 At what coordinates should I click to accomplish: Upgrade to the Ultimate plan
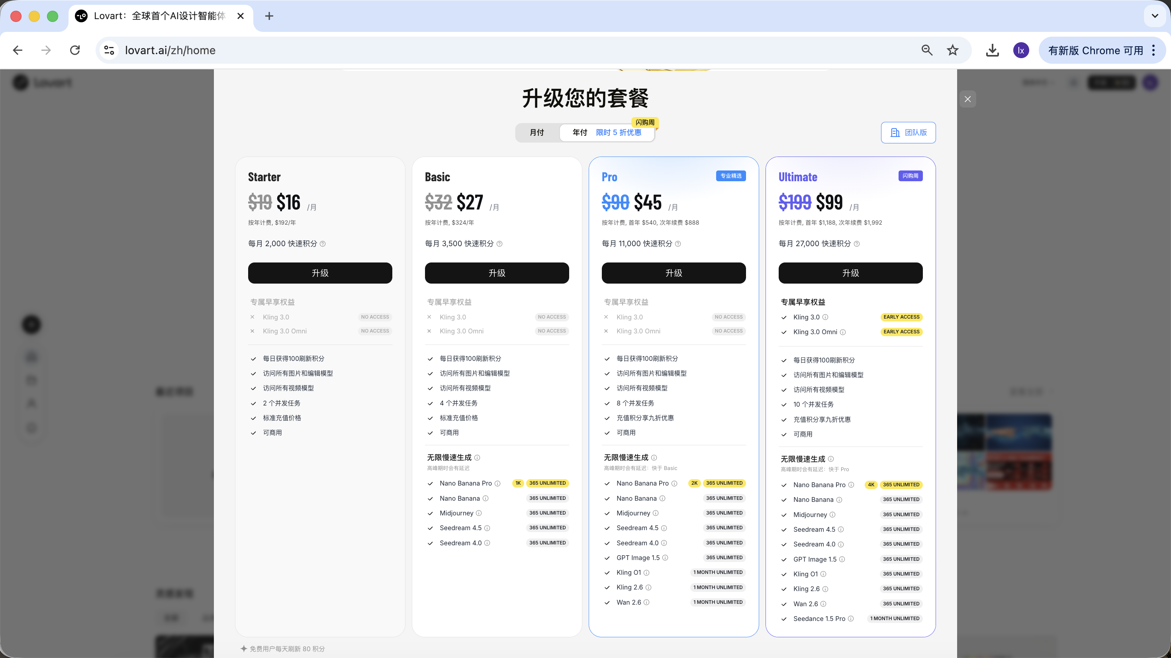[850, 273]
